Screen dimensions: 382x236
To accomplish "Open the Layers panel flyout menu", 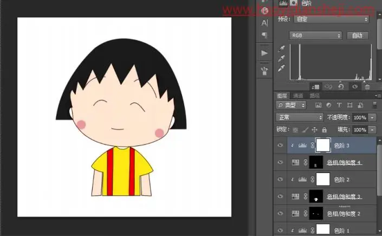I will tap(378, 95).
